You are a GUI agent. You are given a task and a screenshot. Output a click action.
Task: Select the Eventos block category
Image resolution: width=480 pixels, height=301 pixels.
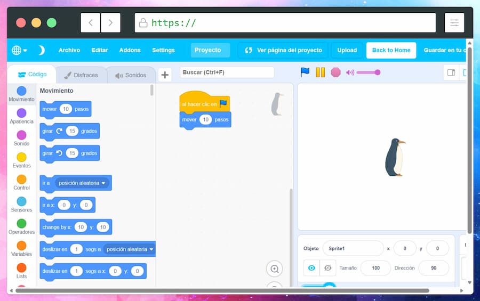point(21,161)
